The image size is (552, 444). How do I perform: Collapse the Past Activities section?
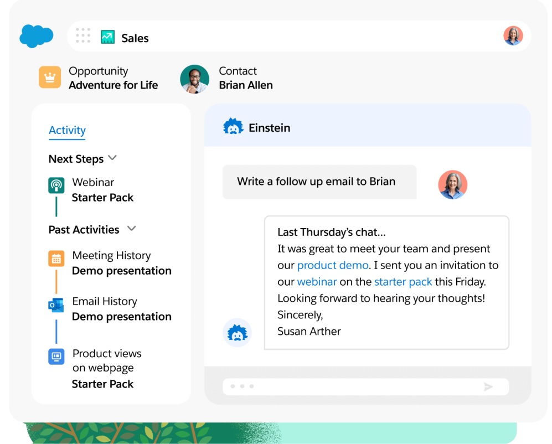[131, 228]
